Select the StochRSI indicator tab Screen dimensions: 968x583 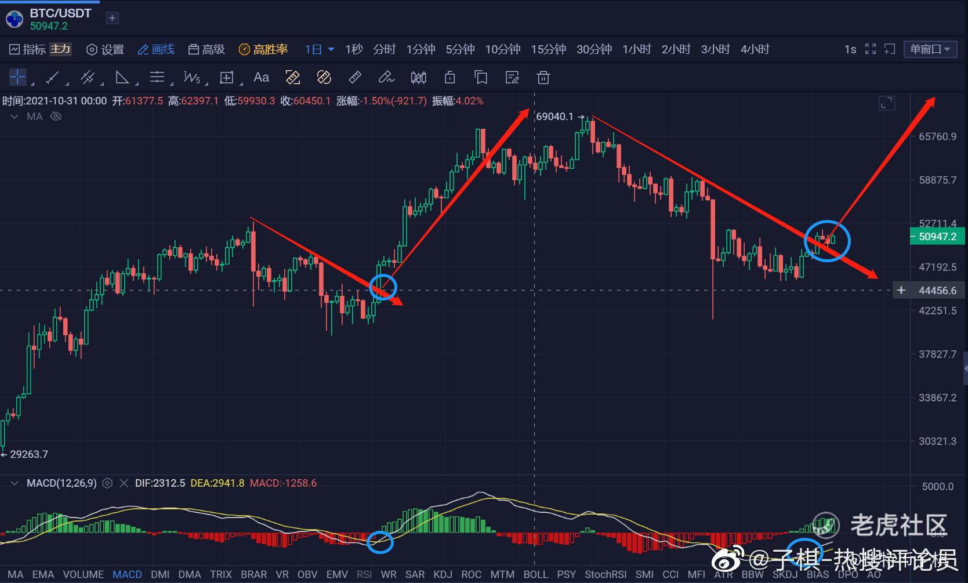(x=606, y=574)
